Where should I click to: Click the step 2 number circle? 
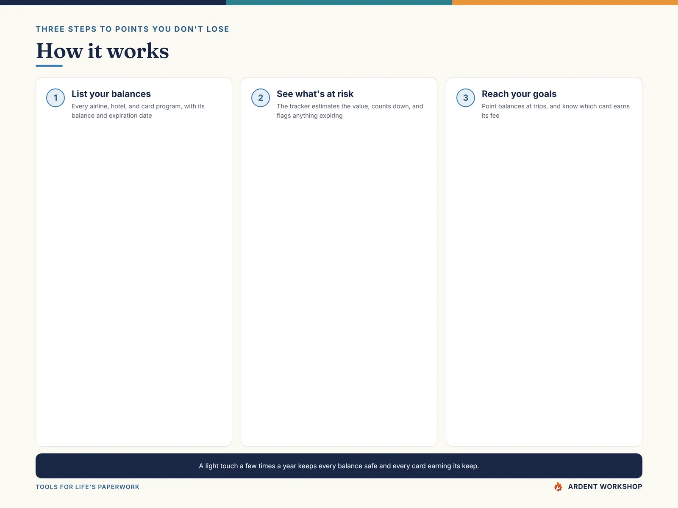coord(261,98)
